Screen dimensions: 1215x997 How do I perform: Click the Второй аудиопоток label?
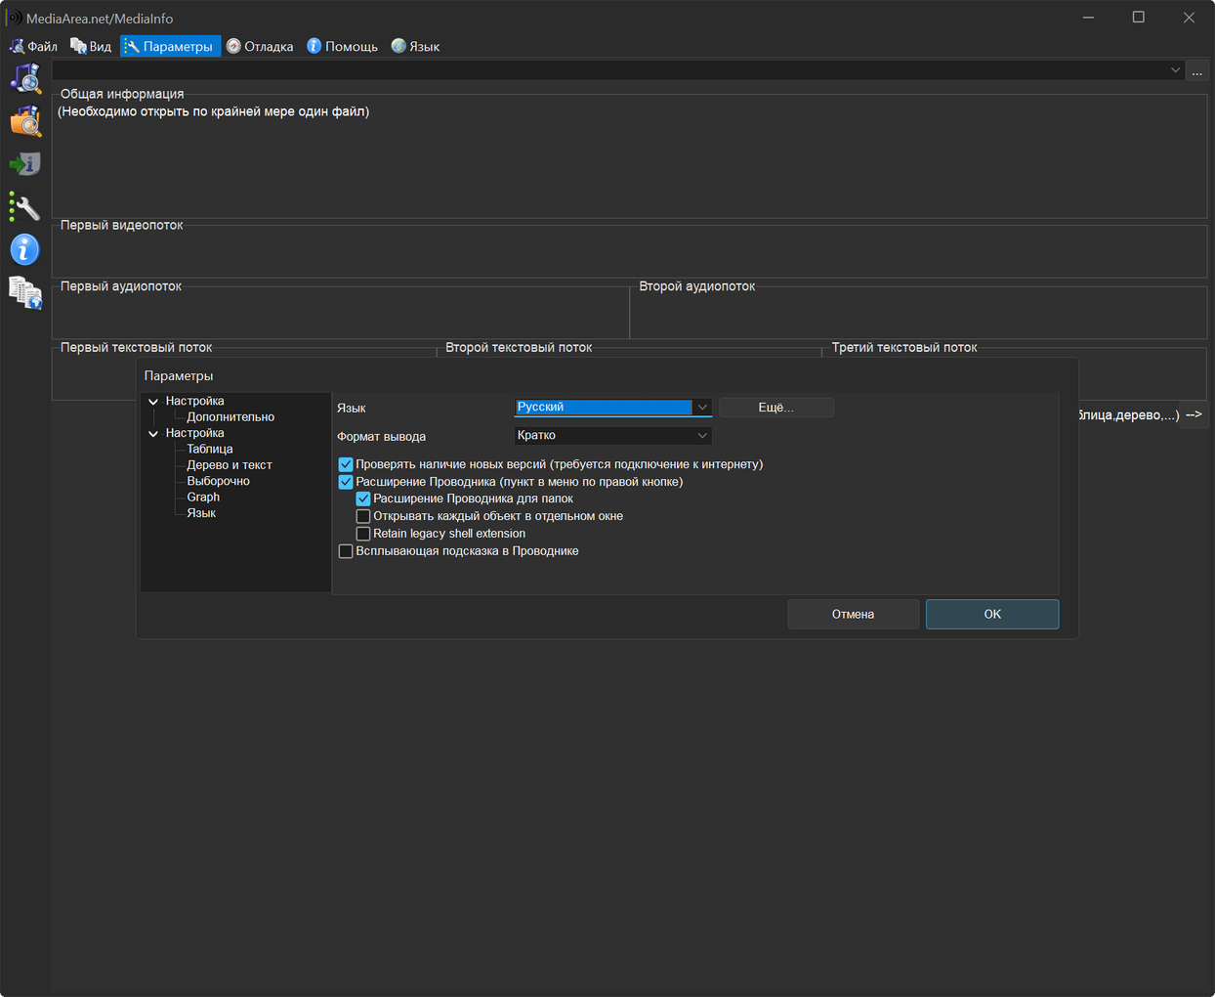[697, 286]
